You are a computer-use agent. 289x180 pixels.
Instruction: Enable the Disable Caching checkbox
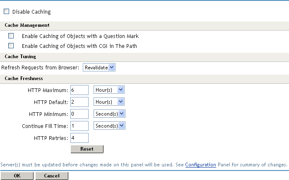(x=6, y=12)
